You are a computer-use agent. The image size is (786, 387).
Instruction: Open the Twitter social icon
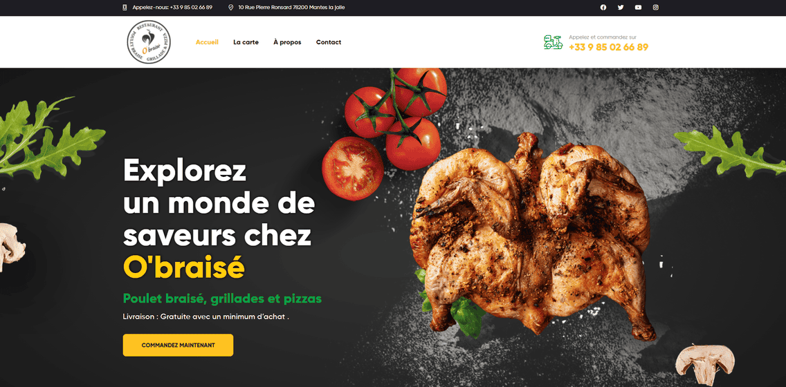[621, 8]
